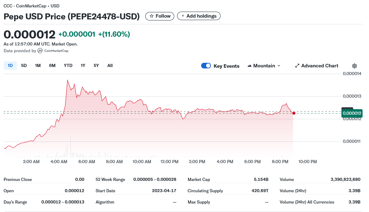This screenshot has width=369, height=212.
Task: Click the Previous Close label
Action: click(18, 179)
